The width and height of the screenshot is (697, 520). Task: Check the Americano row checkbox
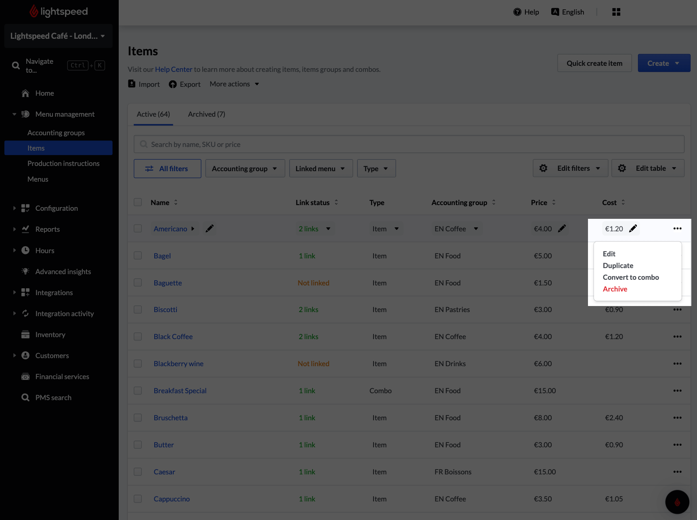pos(138,229)
